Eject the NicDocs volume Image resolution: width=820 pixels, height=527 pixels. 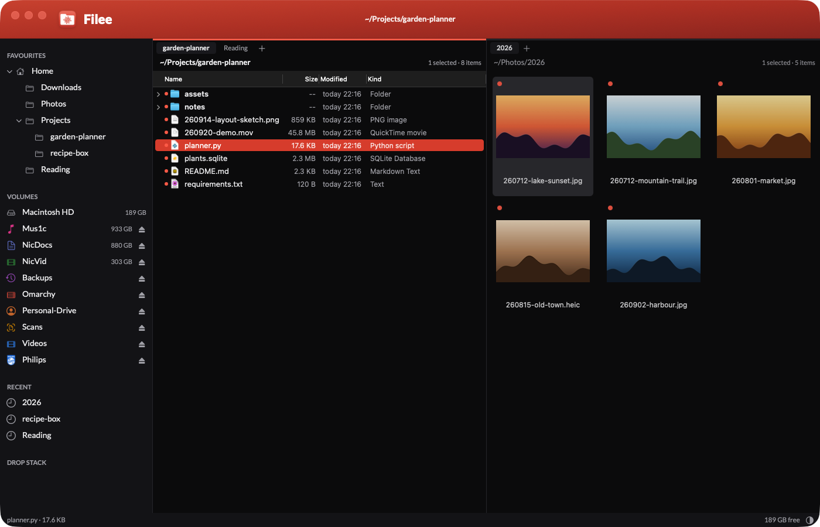tap(142, 245)
